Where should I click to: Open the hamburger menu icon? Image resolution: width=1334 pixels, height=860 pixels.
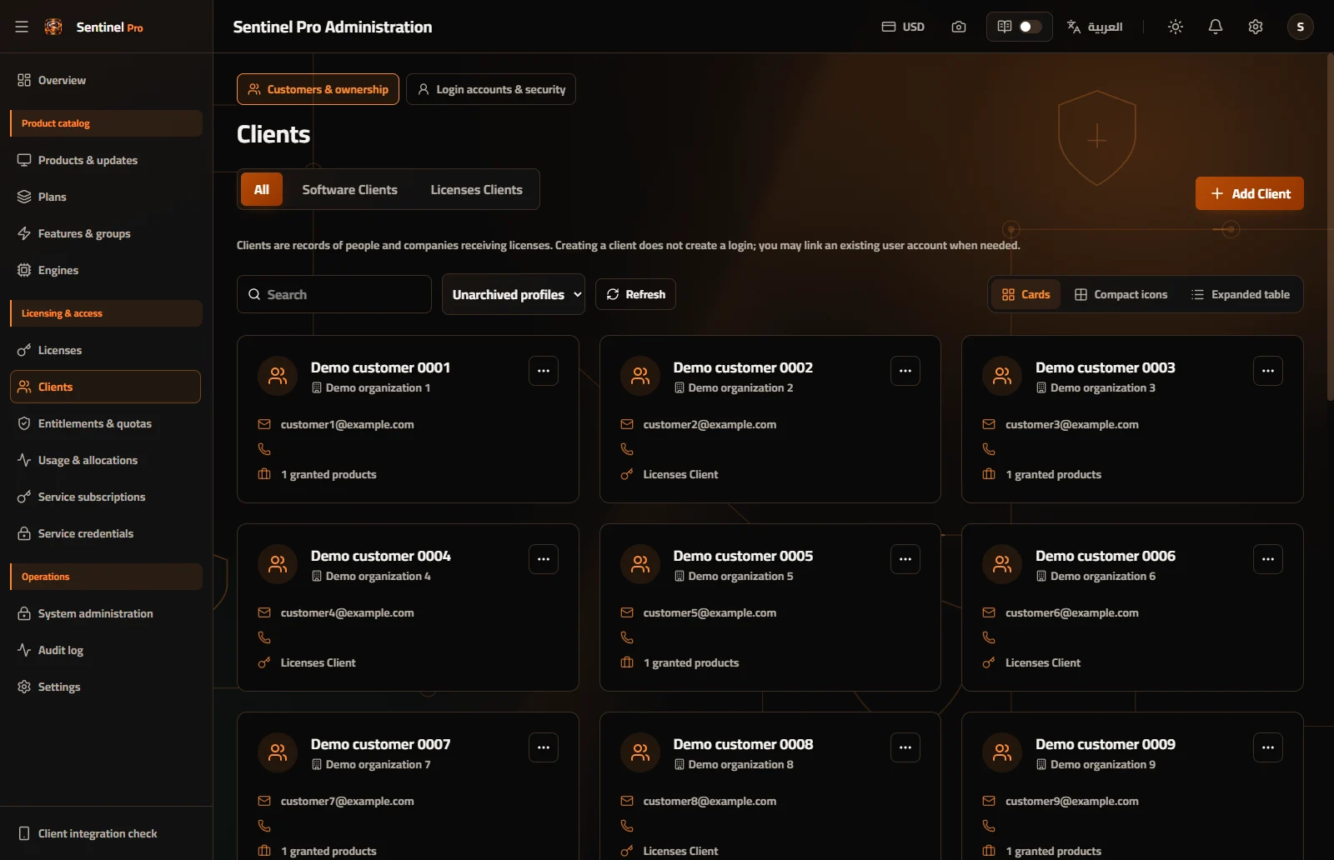point(22,27)
